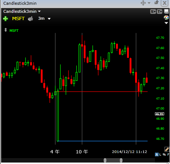
Task: Click the boxed 46.95 price marker
Action: pyautogui.click(x=159, y=114)
